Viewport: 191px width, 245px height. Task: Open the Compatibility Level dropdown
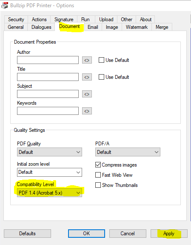click(49, 193)
